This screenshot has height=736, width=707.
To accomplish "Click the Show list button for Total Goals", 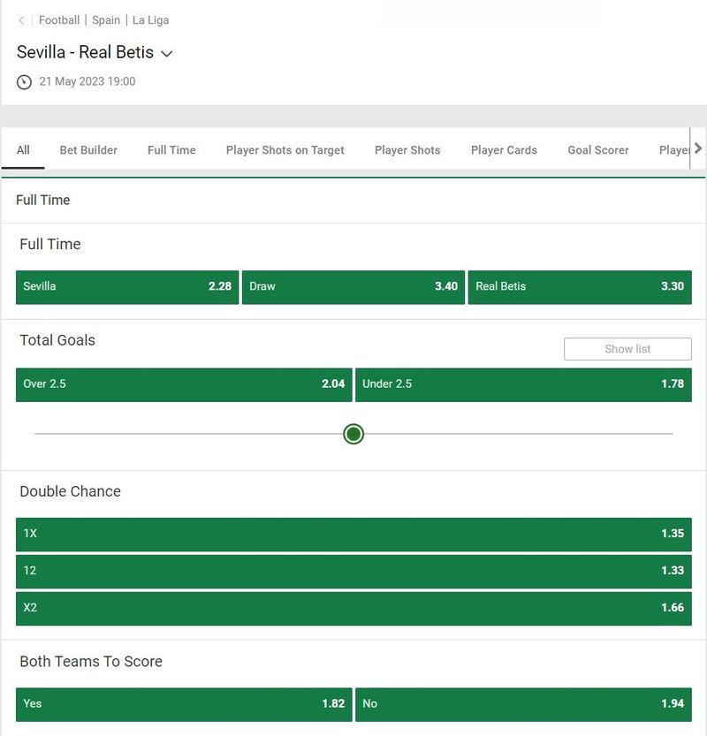I will [x=627, y=349].
